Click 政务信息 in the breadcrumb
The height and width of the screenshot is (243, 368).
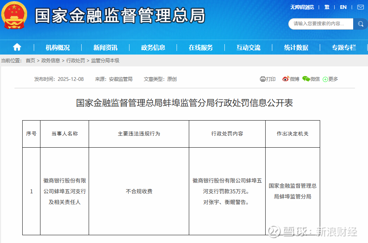click(x=51, y=60)
